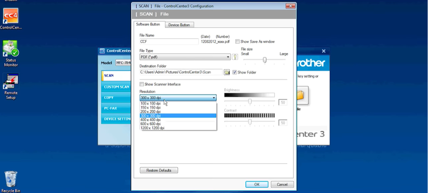Open the Remote Setup desktop icon
Image resolution: width=428 pixels, height=193 pixels.
point(11,86)
